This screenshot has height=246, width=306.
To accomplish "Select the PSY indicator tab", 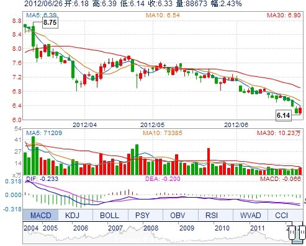I will 142,215.
